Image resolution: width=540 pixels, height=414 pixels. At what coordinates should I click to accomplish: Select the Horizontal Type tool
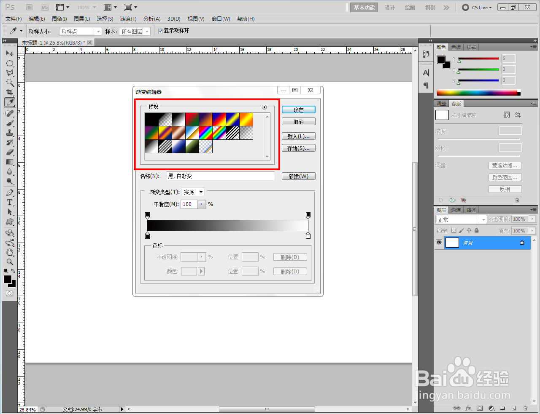10,202
